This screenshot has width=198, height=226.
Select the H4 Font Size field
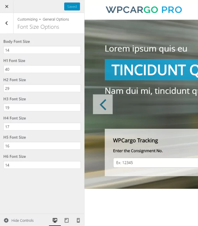pos(42,127)
